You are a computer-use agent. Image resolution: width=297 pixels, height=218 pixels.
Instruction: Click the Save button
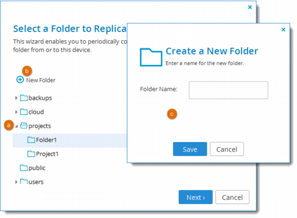(x=190, y=149)
